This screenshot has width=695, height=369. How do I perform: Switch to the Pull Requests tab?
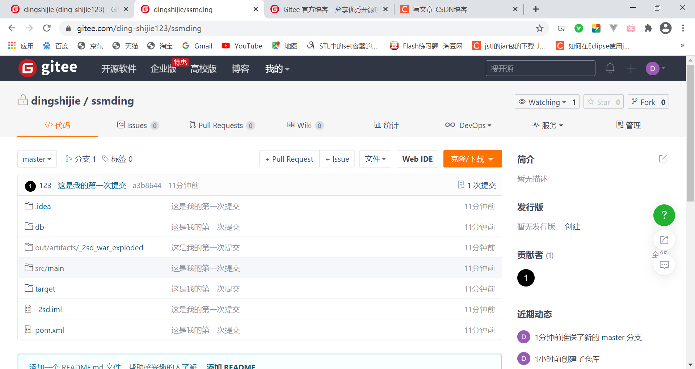222,125
